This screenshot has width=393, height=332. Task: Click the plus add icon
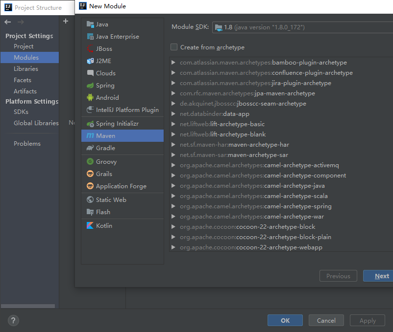tap(66, 21)
